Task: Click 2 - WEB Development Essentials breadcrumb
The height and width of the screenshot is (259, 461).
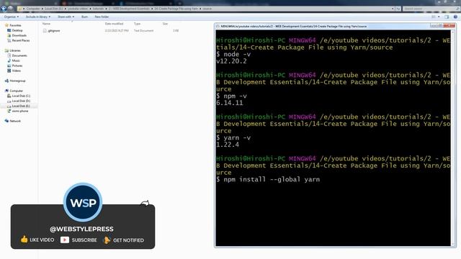Action: pos(130,9)
